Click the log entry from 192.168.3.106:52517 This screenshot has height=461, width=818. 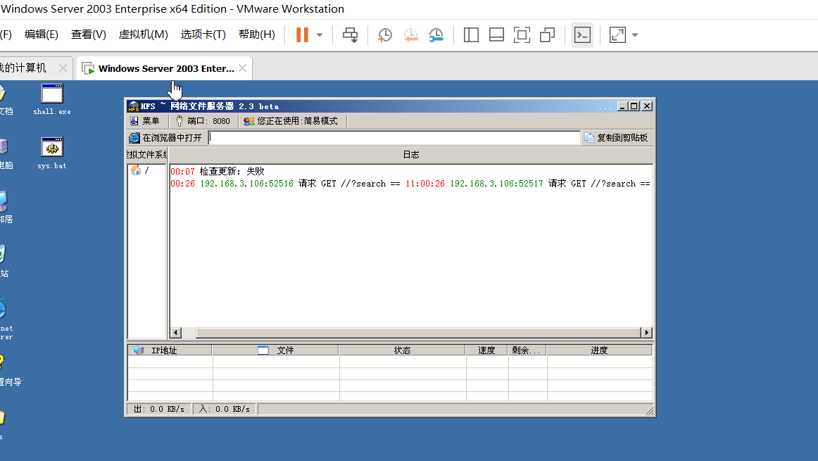[x=528, y=184]
